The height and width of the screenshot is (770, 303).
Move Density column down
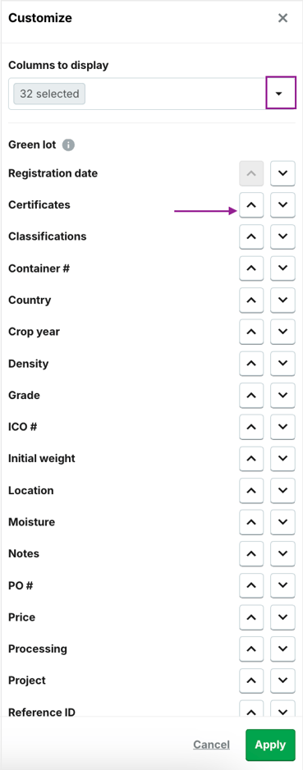[x=282, y=364]
